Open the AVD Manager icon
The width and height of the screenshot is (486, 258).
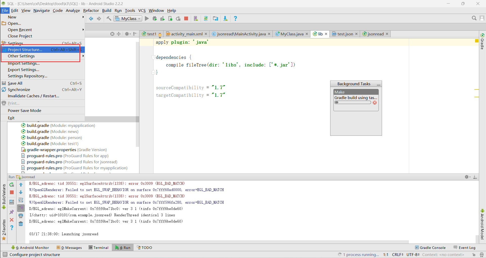click(196, 18)
